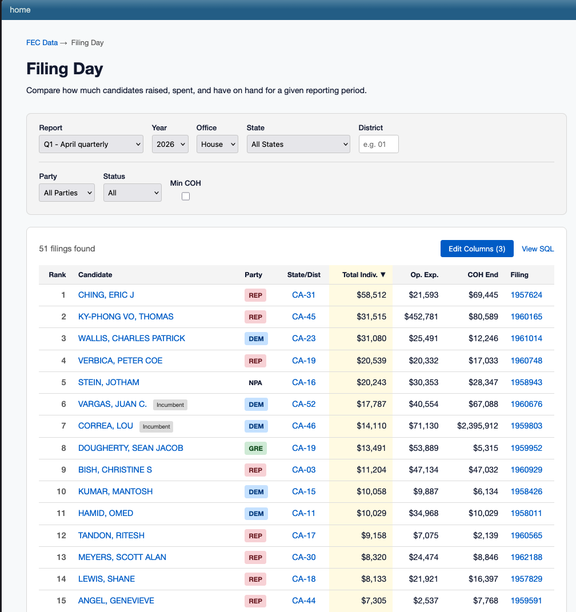The image size is (576, 612).
Task: Click the Op. Exp. column header
Action: point(424,275)
